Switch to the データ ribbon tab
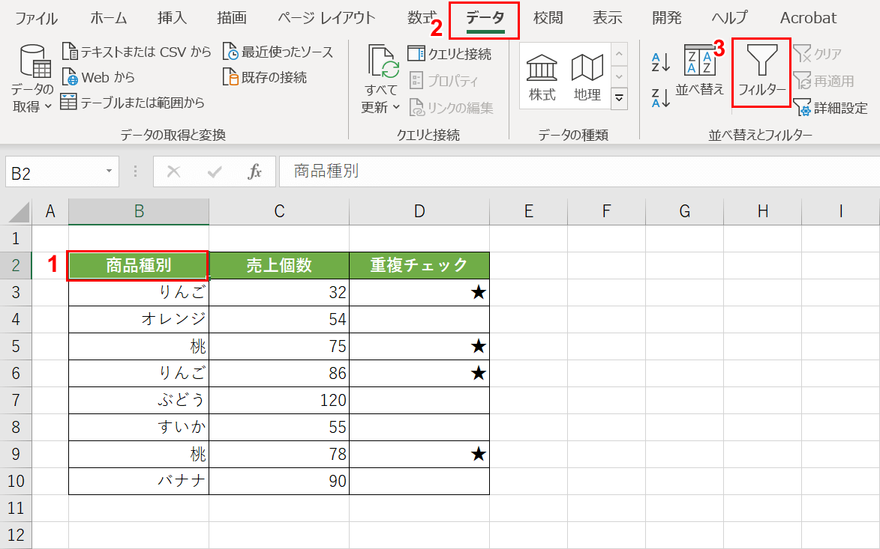880x549 pixels. (x=485, y=18)
